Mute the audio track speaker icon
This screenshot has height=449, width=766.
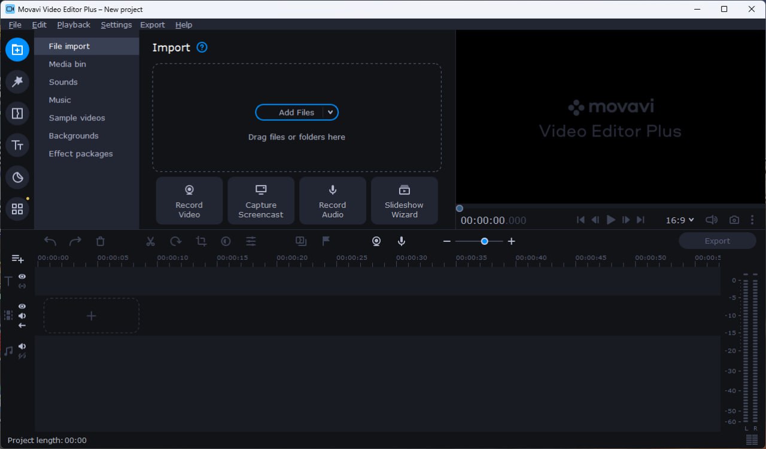[x=22, y=347]
